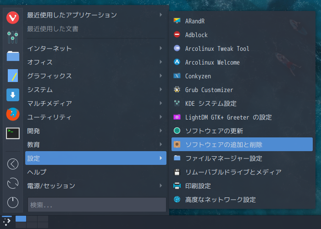Select the マルチメディア menu category

(x=95, y=103)
